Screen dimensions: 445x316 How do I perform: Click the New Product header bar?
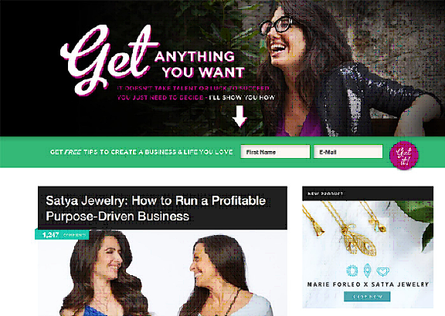pyautogui.click(x=368, y=193)
